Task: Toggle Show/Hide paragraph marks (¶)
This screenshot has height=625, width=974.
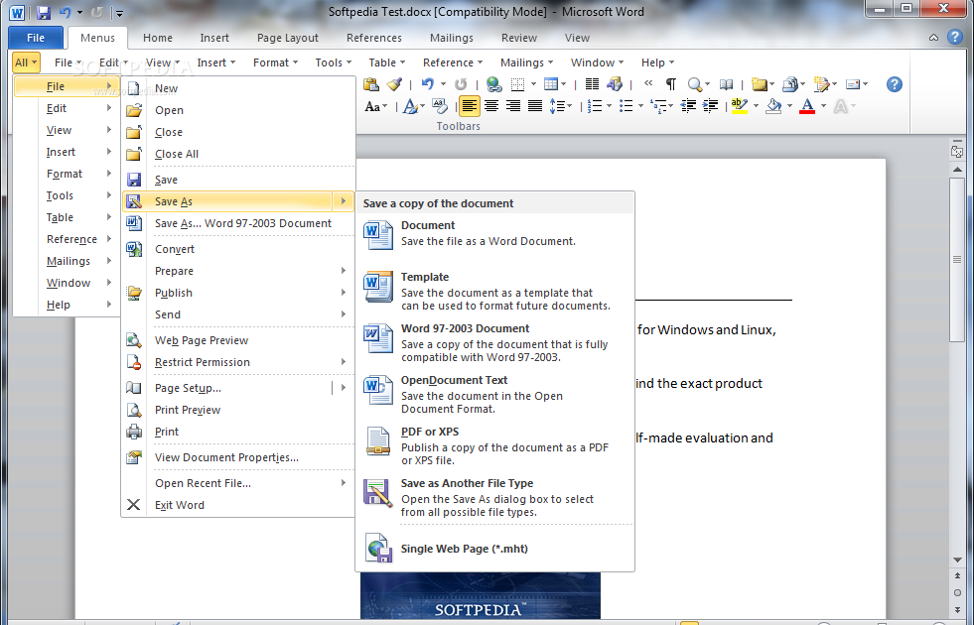Action: click(x=671, y=84)
